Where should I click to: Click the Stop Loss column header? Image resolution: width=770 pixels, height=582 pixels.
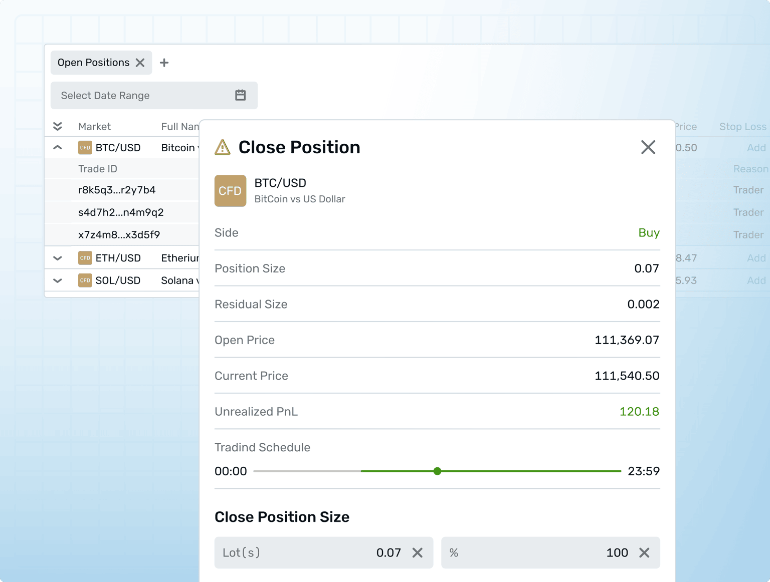coord(742,127)
